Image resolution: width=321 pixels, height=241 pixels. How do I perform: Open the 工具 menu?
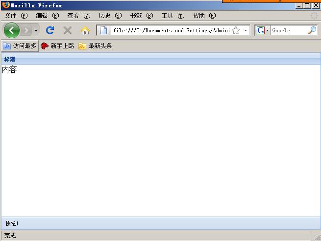pos(173,16)
